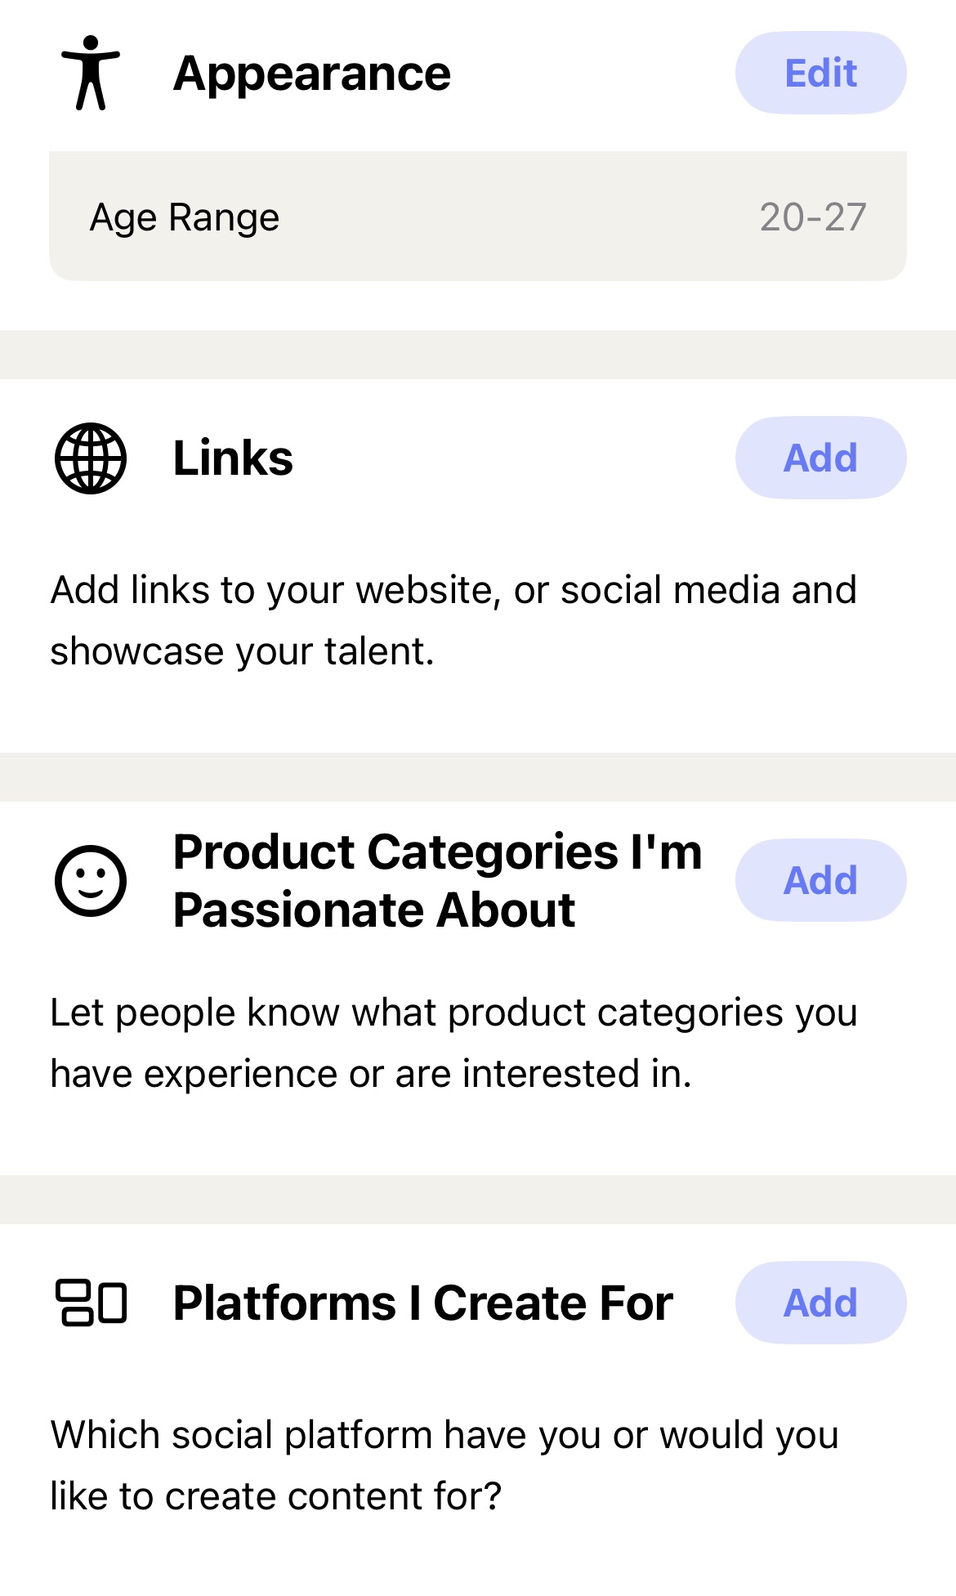Viewport: 956px width, 1596px height.
Task: Click the 'Which social platform' description text
Action: (x=444, y=1465)
